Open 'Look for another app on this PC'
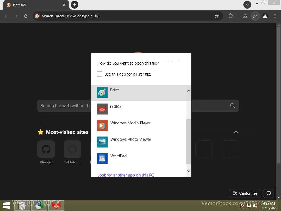 point(125,175)
